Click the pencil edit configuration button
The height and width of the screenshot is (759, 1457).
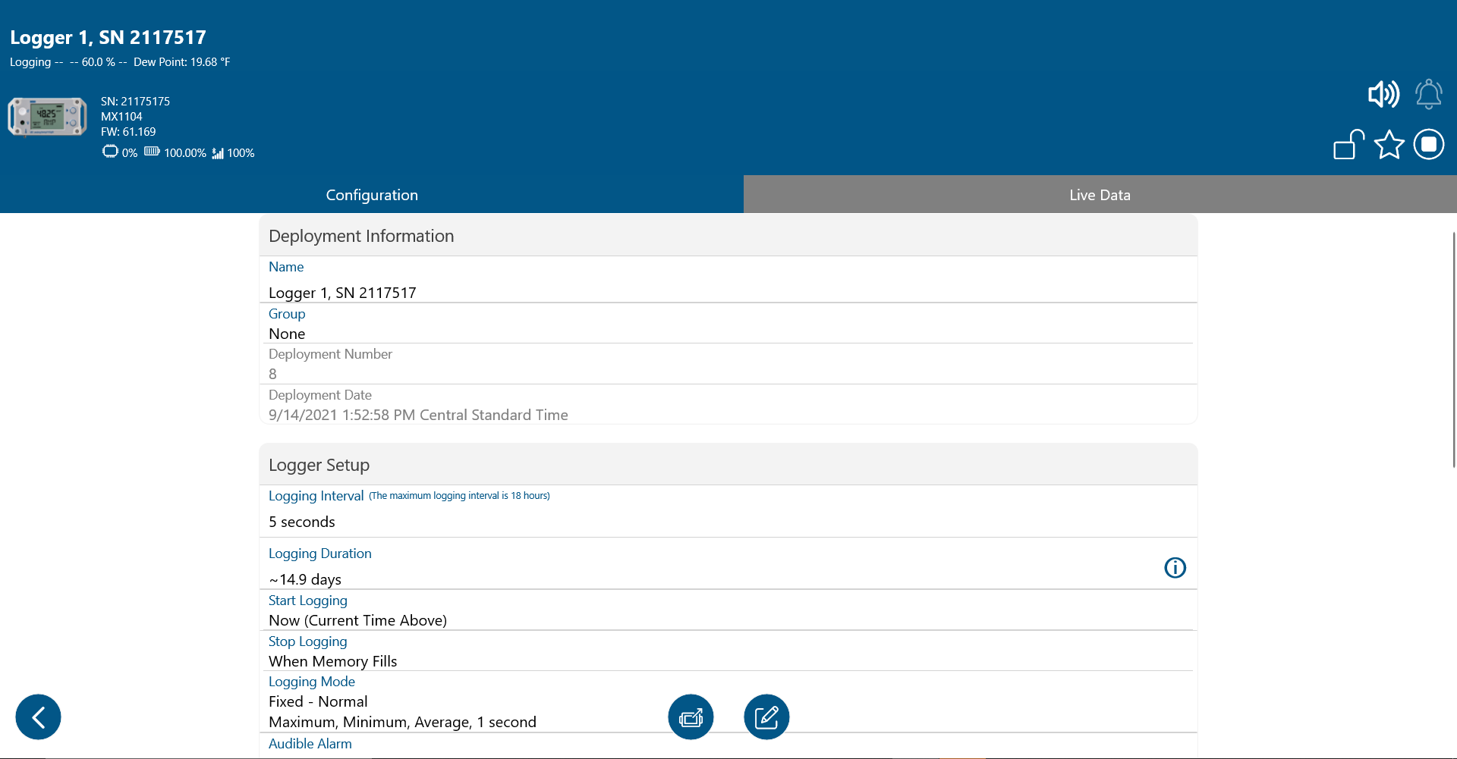(x=766, y=717)
